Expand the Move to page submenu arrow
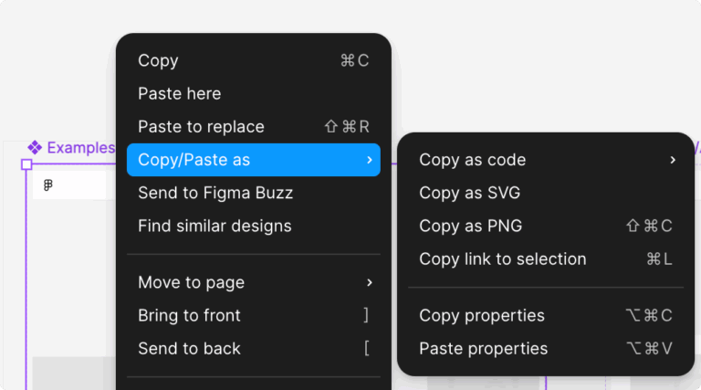701x390 pixels. 369,282
